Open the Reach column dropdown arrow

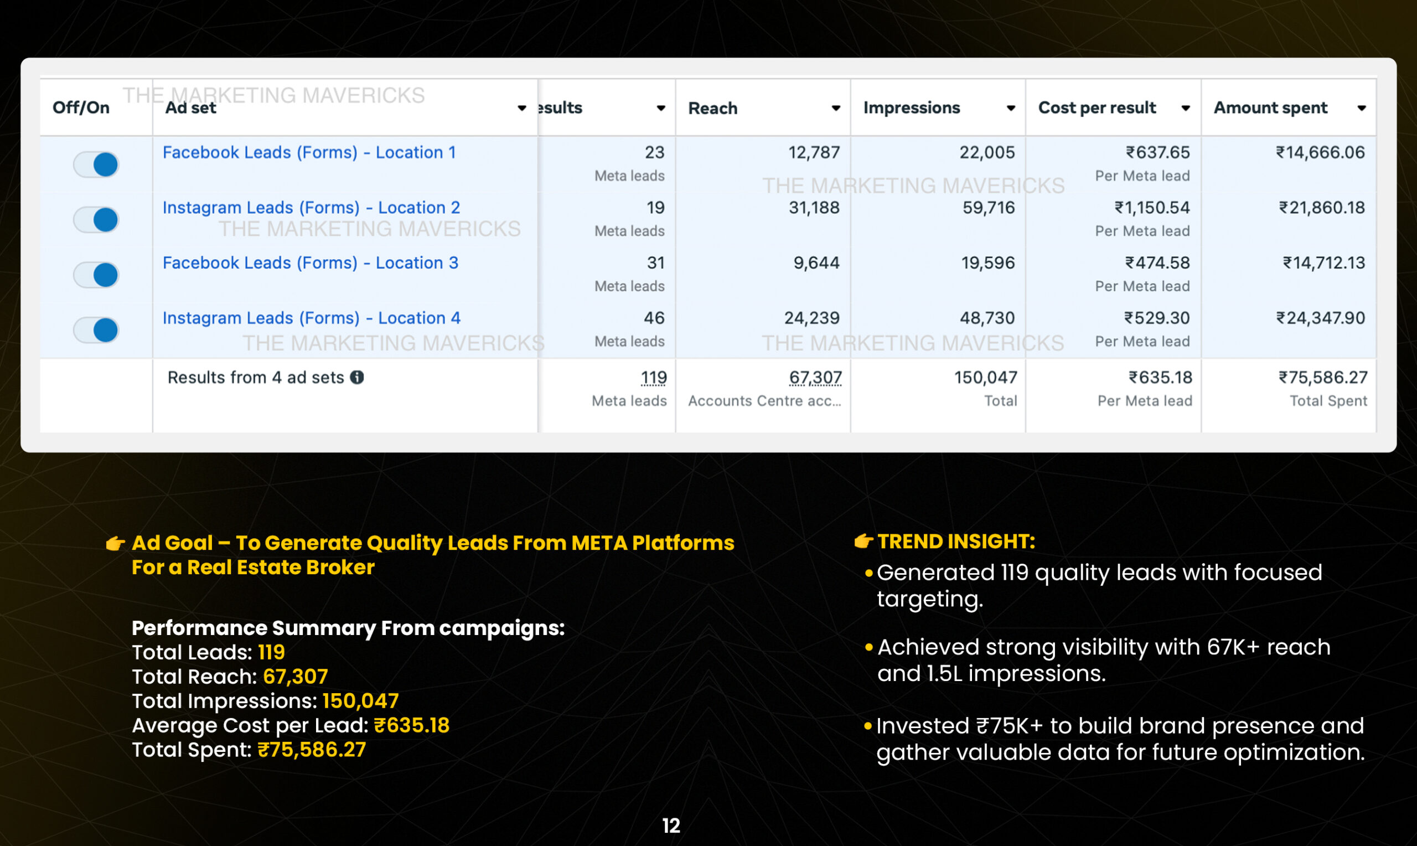(836, 109)
